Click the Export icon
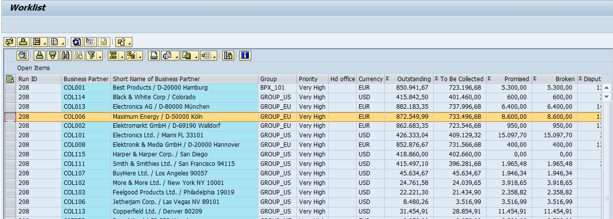Screen dimensions: 613x219 click(x=186, y=56)
